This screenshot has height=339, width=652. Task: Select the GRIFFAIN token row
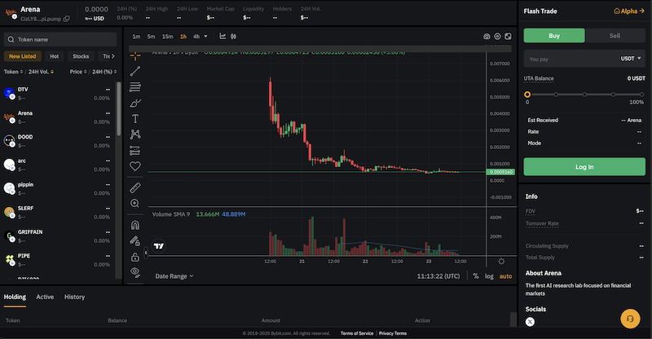point(57,236)
